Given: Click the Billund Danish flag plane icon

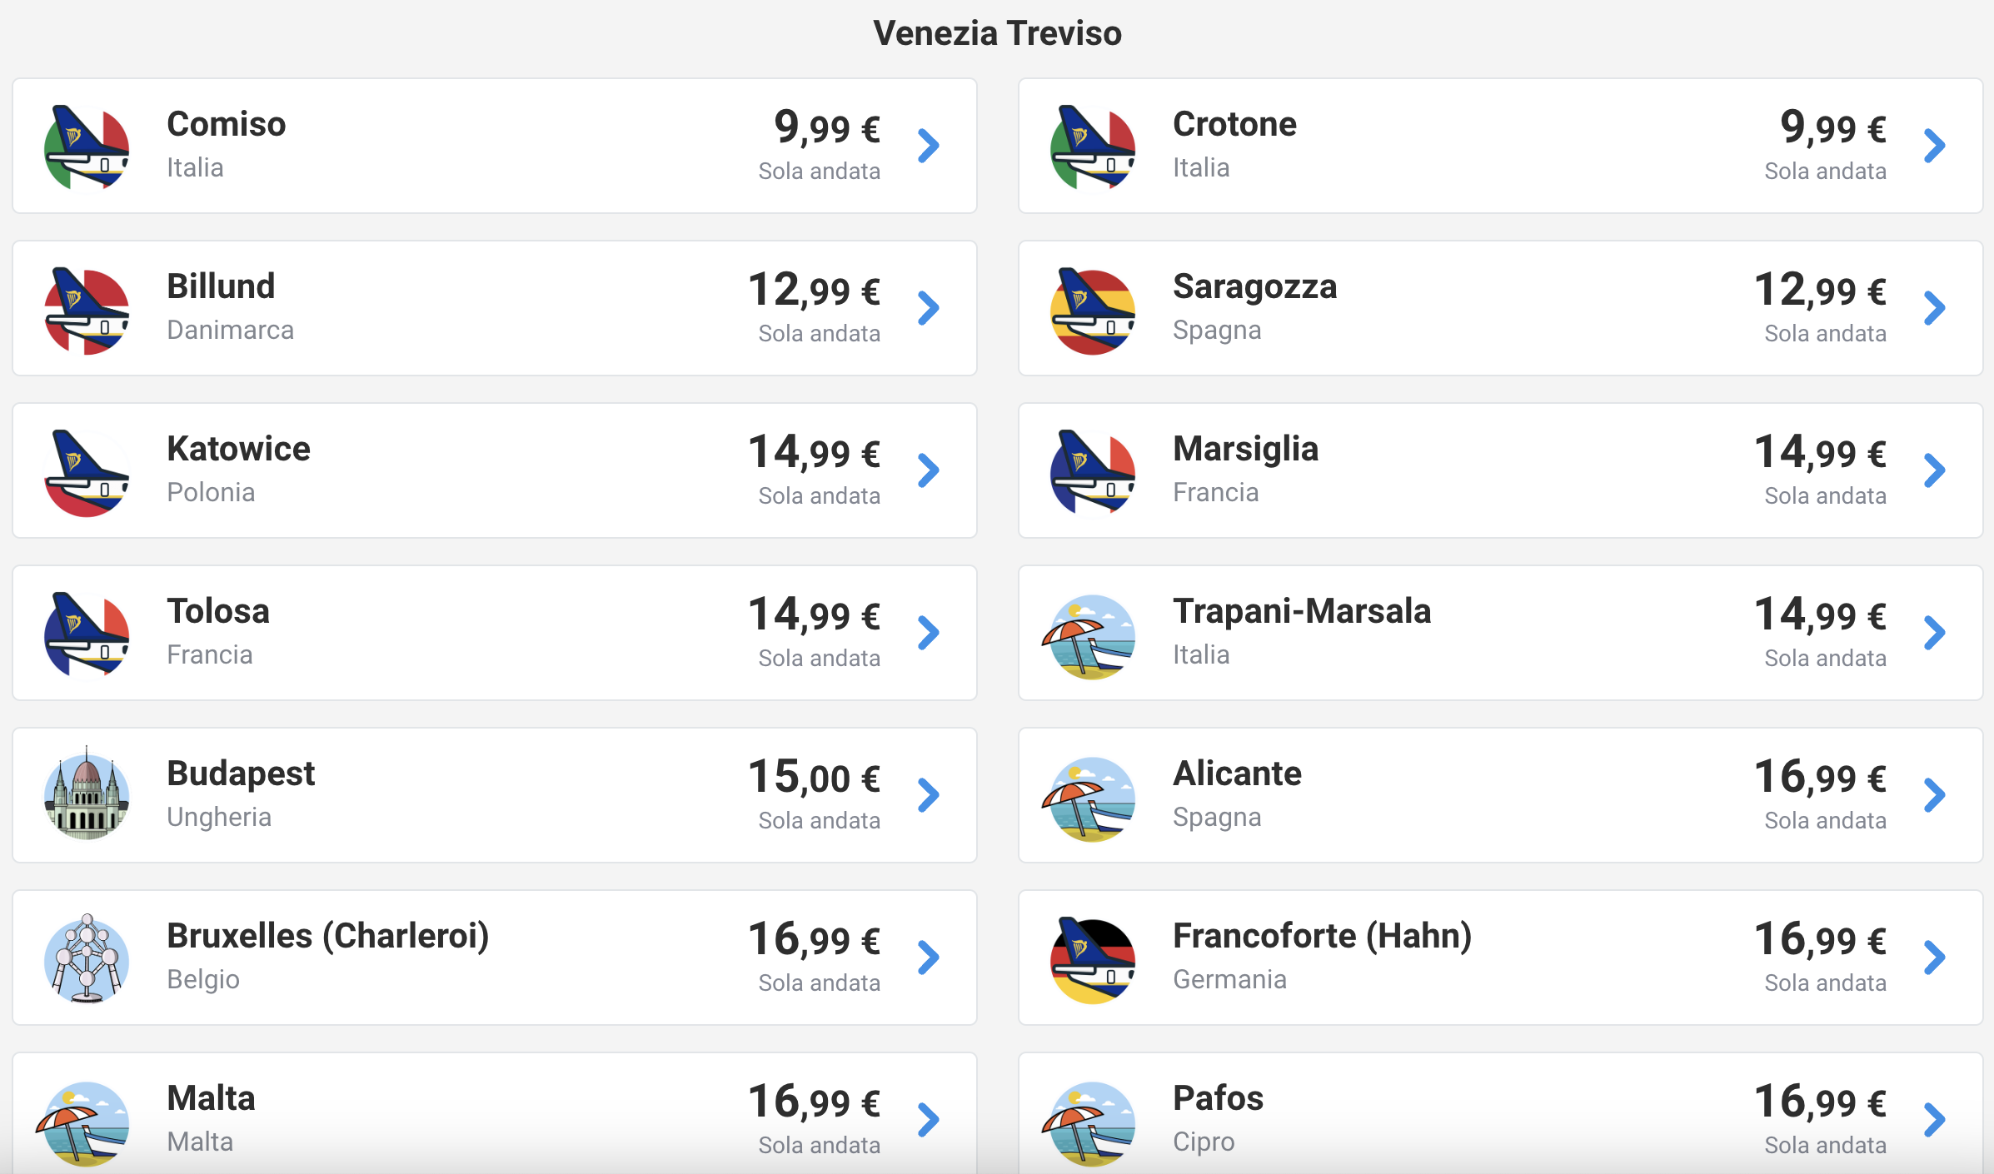Looking at the screenshot, I should [87, 310].
